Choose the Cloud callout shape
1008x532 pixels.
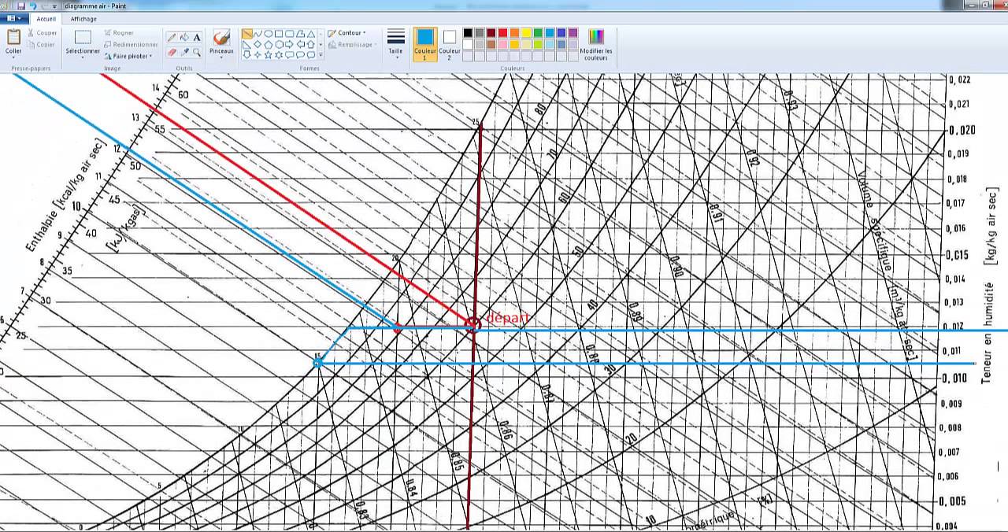tap(311, 55)
